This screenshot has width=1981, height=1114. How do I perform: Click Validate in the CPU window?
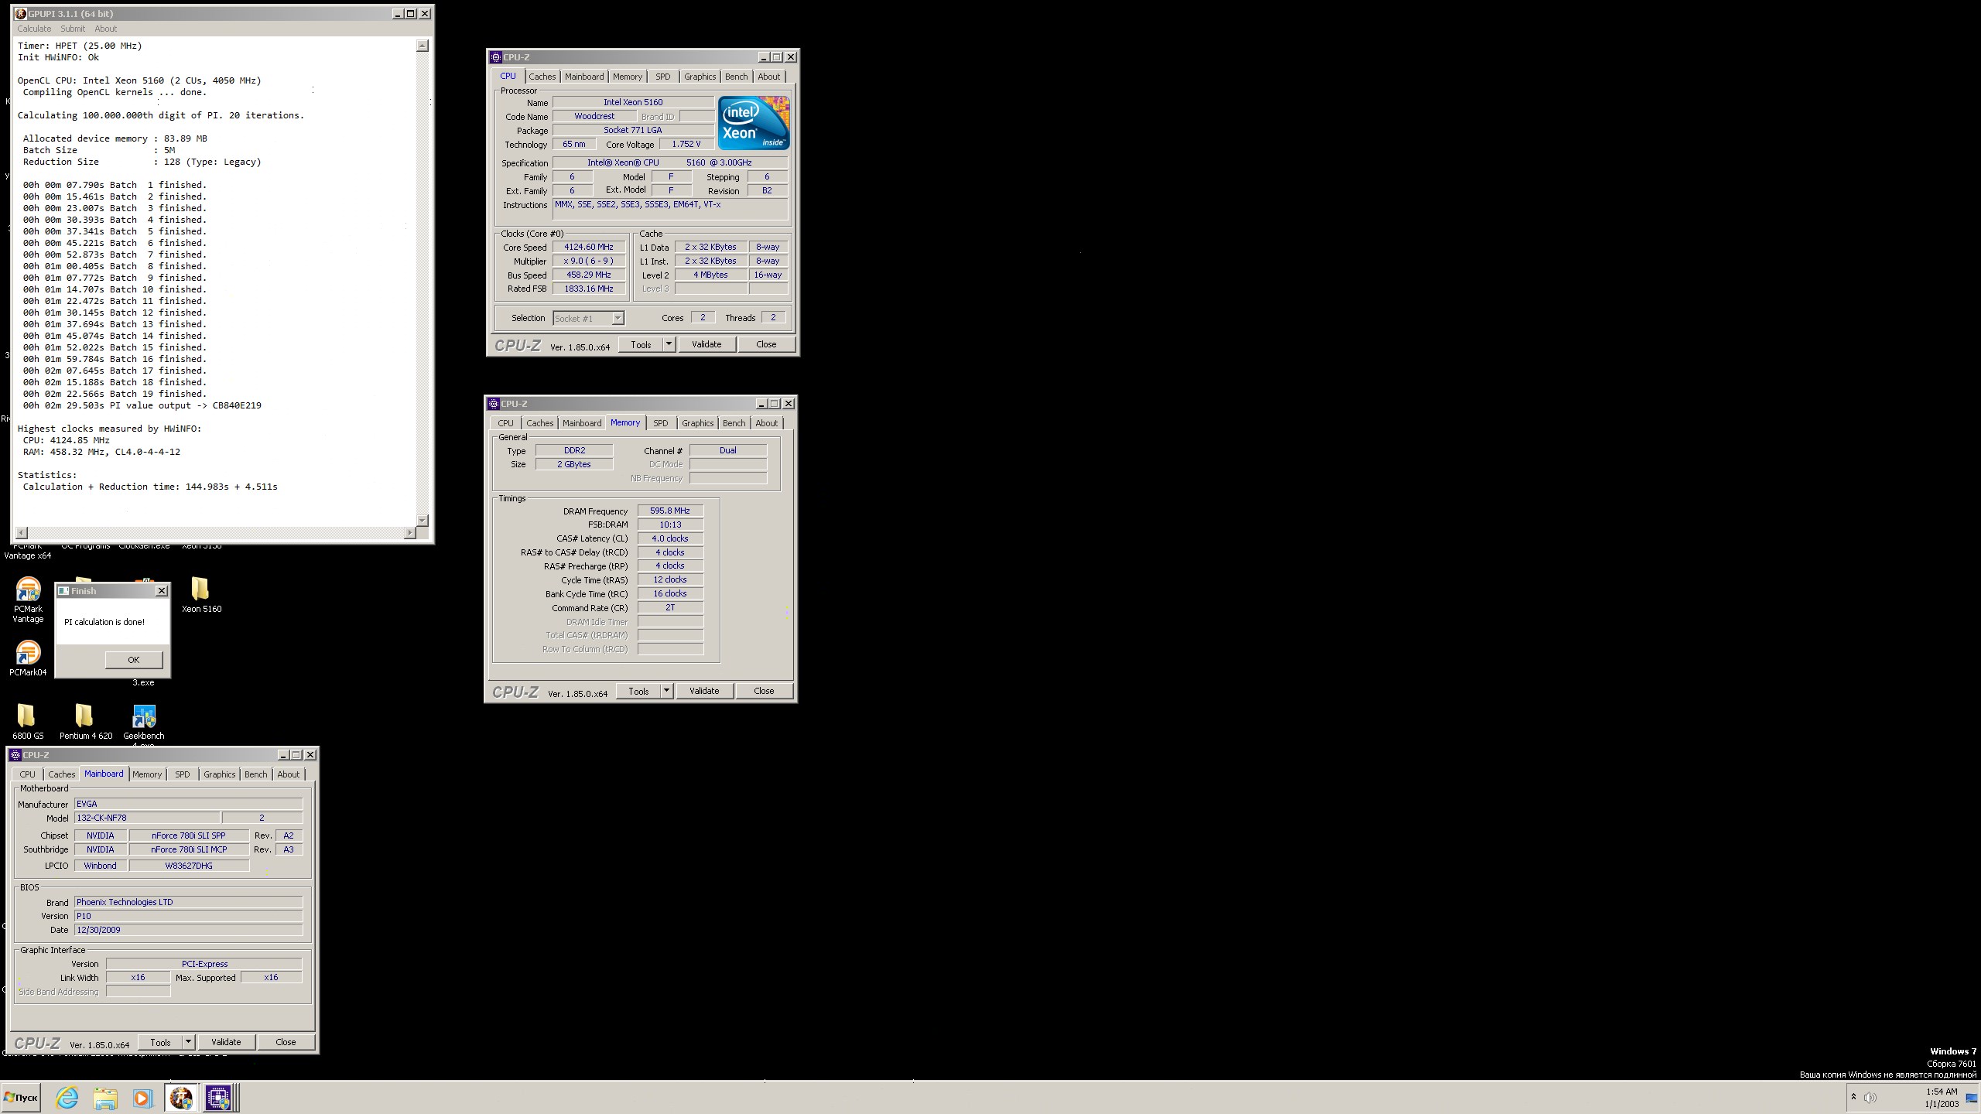(707, 344)
